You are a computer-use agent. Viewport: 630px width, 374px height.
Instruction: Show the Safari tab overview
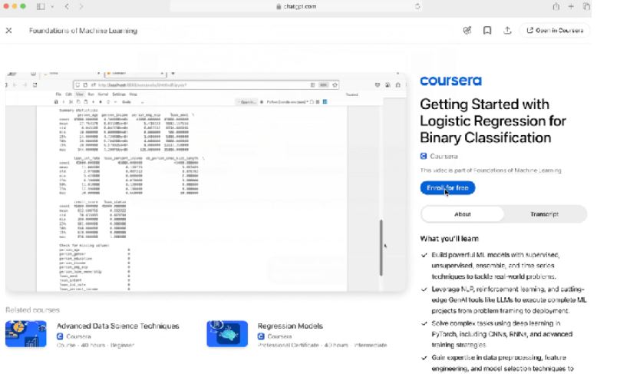586,6
